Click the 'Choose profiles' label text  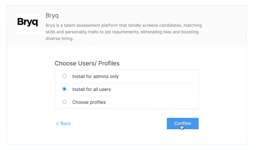(x=89, y=102)
